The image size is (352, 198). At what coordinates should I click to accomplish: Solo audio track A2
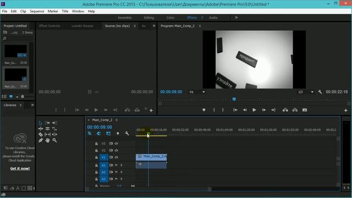pyautogui.click(x=122, y=172)
